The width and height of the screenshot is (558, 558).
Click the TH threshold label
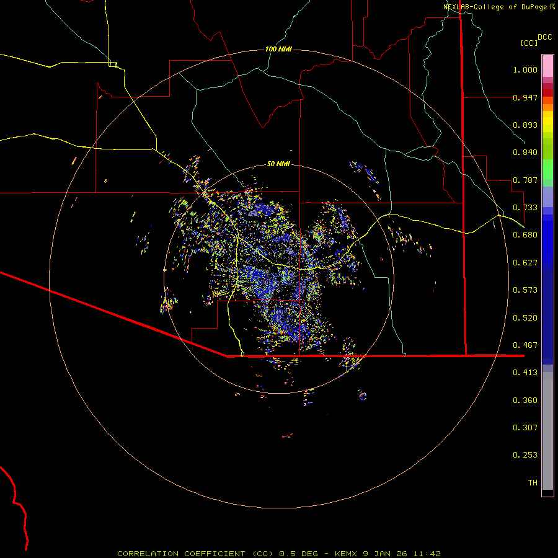point(533,483)
